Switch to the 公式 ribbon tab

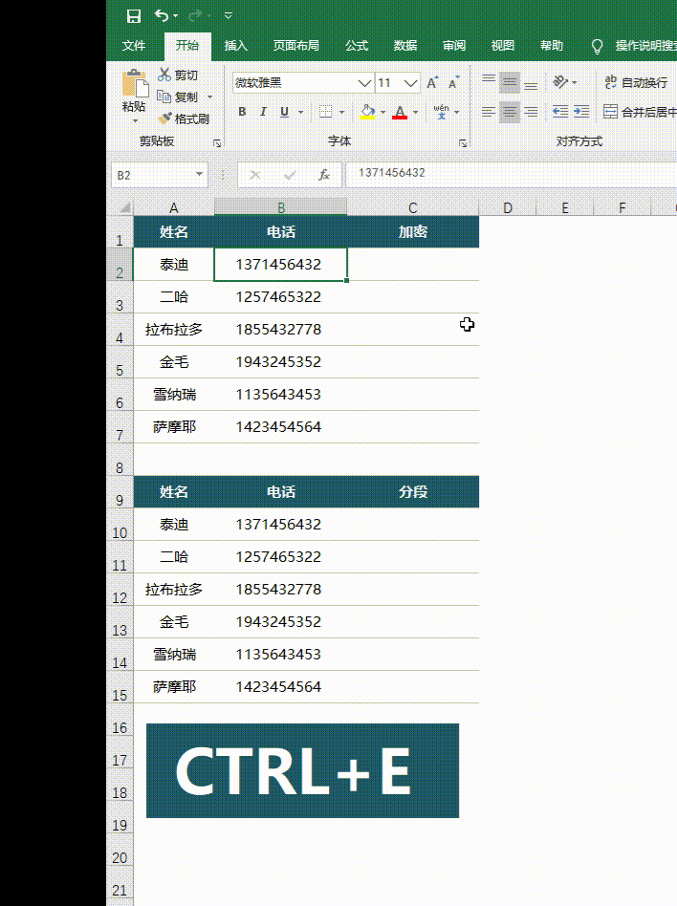point(356,46)
